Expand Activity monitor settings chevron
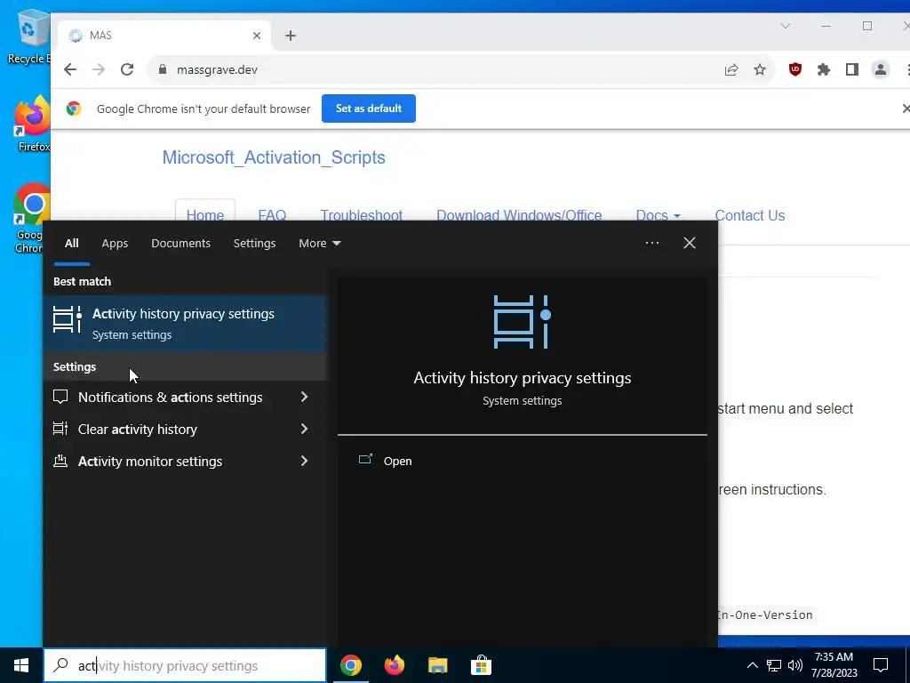This screenshot has height=683, width=910. 304,462
